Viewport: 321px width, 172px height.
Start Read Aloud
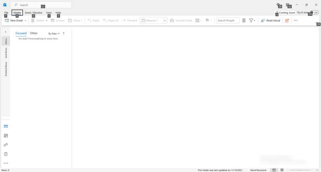(x=270, y=21)
